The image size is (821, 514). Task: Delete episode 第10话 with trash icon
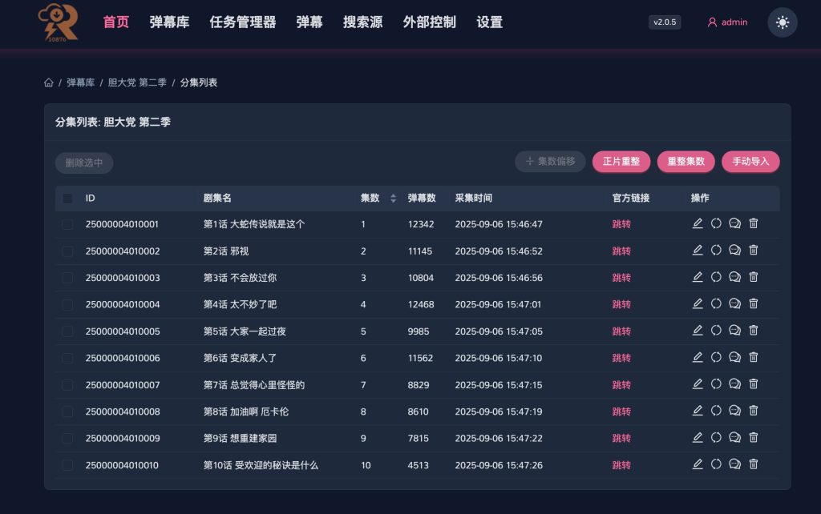[x=754, y=464]
